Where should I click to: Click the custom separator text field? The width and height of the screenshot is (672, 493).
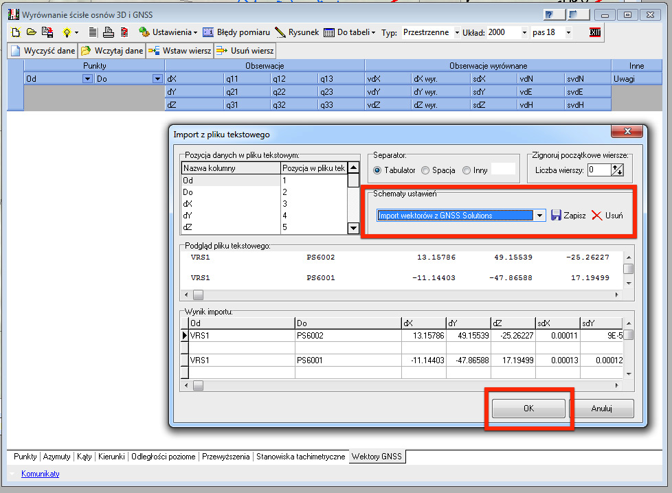(503, 169)
